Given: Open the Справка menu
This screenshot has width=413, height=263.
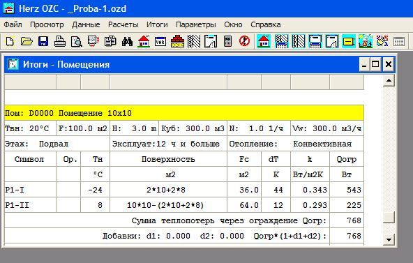Looking at the screenshot, I should point(266,24).
